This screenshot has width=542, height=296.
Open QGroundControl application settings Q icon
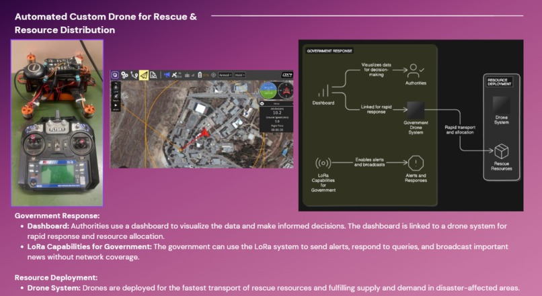pyautogui.click(x=115, y=75)
